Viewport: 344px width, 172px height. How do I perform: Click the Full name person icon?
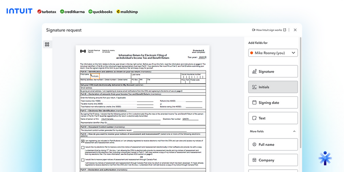coord(254,144)
